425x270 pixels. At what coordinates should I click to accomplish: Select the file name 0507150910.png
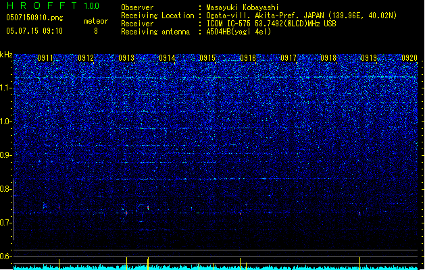[34, 18]
